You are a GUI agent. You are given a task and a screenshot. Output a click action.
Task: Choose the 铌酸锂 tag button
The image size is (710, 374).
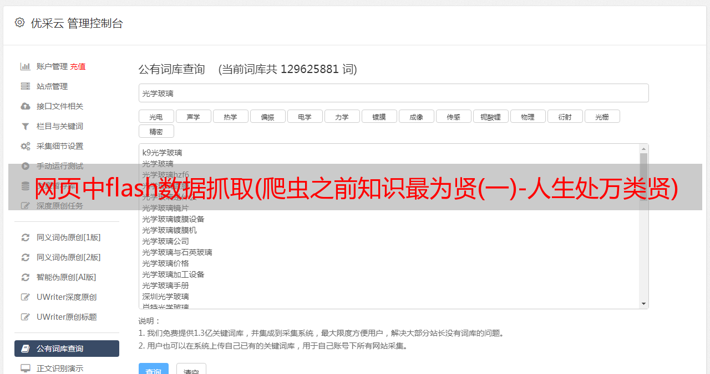pyautogui.click(x=490, y=116)
